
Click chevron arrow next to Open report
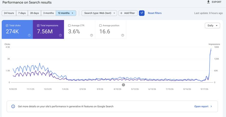point(211,106)
